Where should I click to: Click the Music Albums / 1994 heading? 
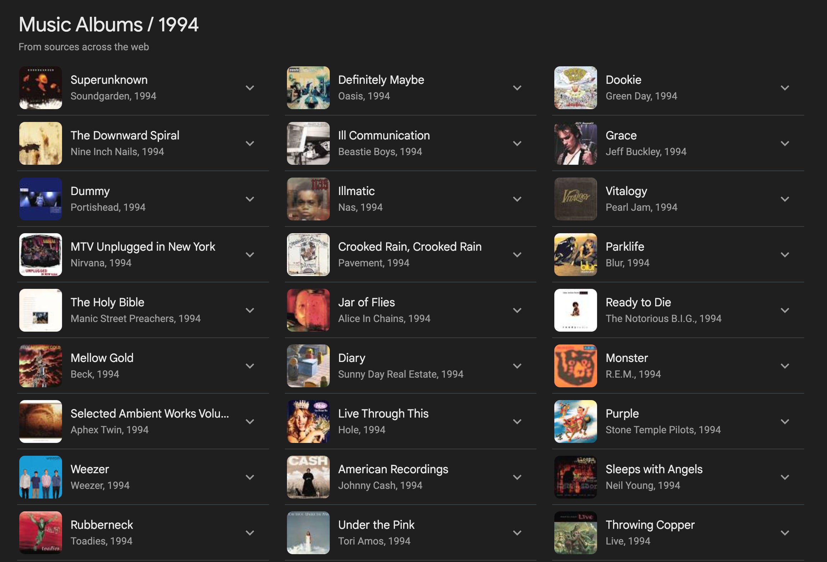[108, 25]
